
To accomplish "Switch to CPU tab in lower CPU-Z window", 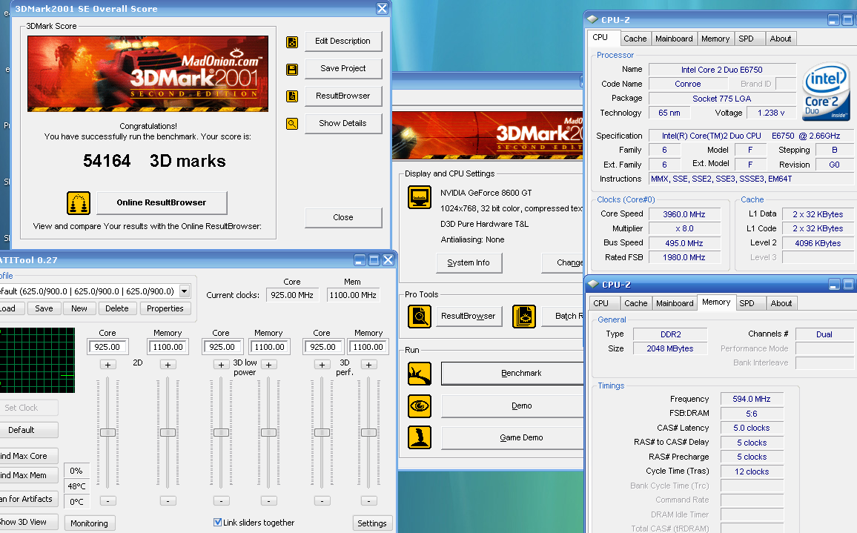I will click(600, 303).
